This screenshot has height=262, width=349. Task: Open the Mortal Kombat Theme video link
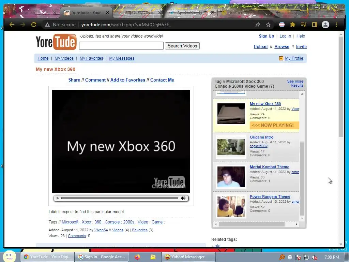coord(269,167)
